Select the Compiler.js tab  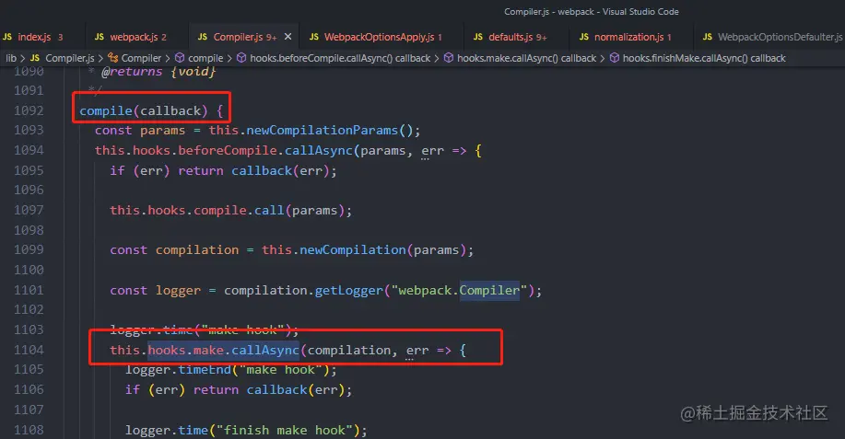(x=238, y=37)
